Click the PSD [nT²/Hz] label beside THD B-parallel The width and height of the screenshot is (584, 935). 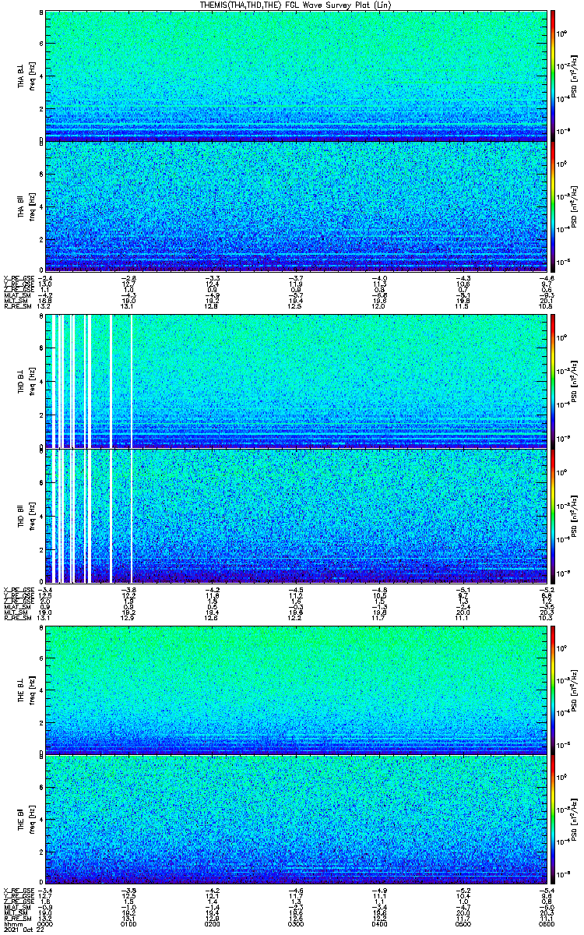(575, 515)
